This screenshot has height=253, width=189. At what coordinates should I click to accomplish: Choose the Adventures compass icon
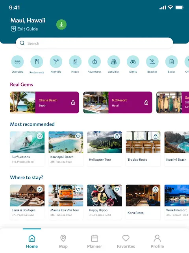[x=94, y=62]
